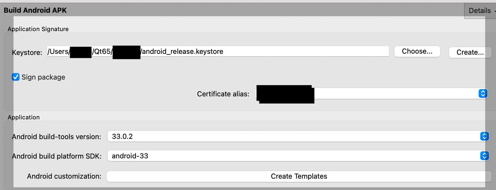Expand the Details section

coord(480,11)
